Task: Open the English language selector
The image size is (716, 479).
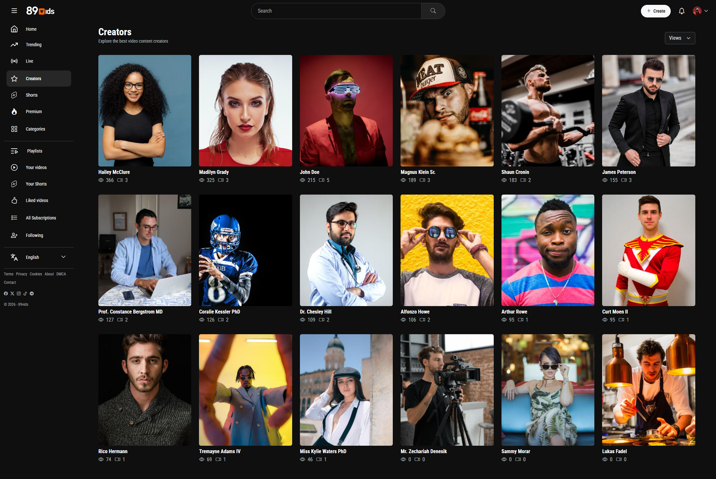Action: (x=39, y=257)
